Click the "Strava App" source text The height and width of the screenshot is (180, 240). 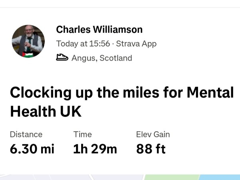coord(136,44)
